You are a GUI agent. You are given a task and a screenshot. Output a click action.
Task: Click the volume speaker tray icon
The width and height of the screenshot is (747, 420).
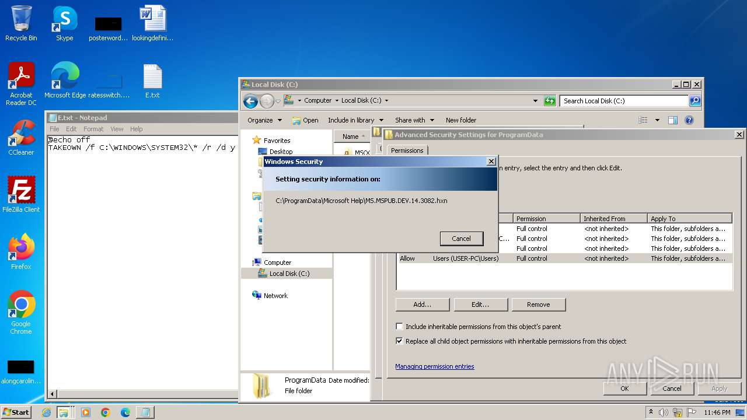coord(664,412)
